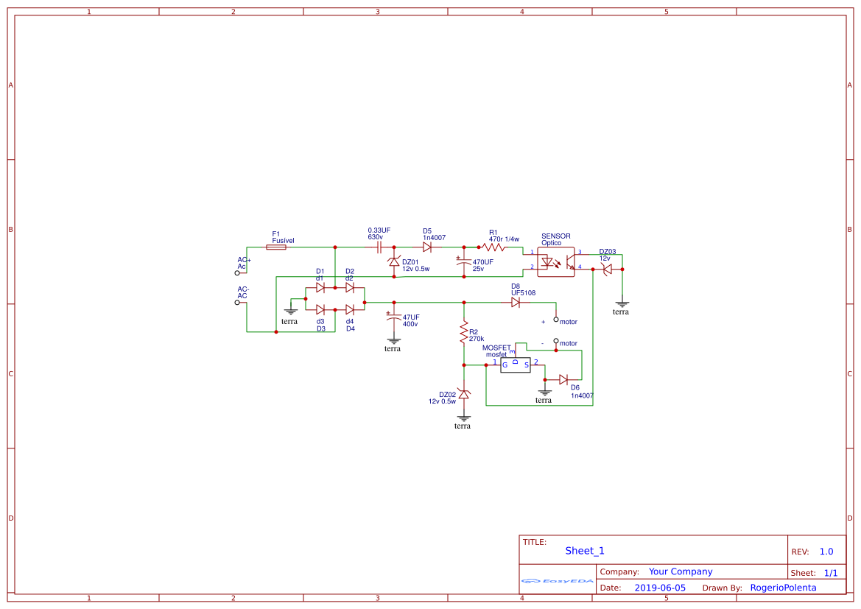Click the 'Drawn By:' field label

point(722,588)
